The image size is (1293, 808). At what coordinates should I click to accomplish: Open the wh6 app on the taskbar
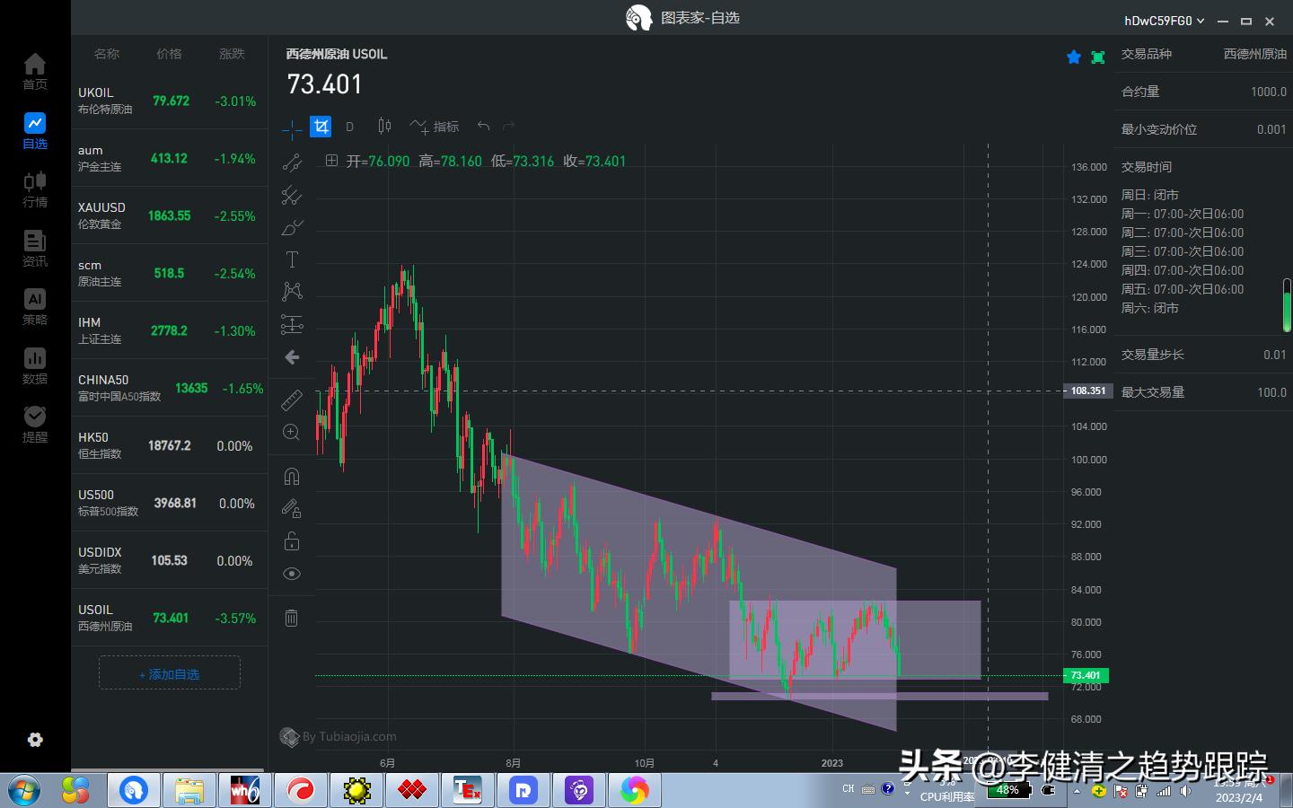coord(244,790)
